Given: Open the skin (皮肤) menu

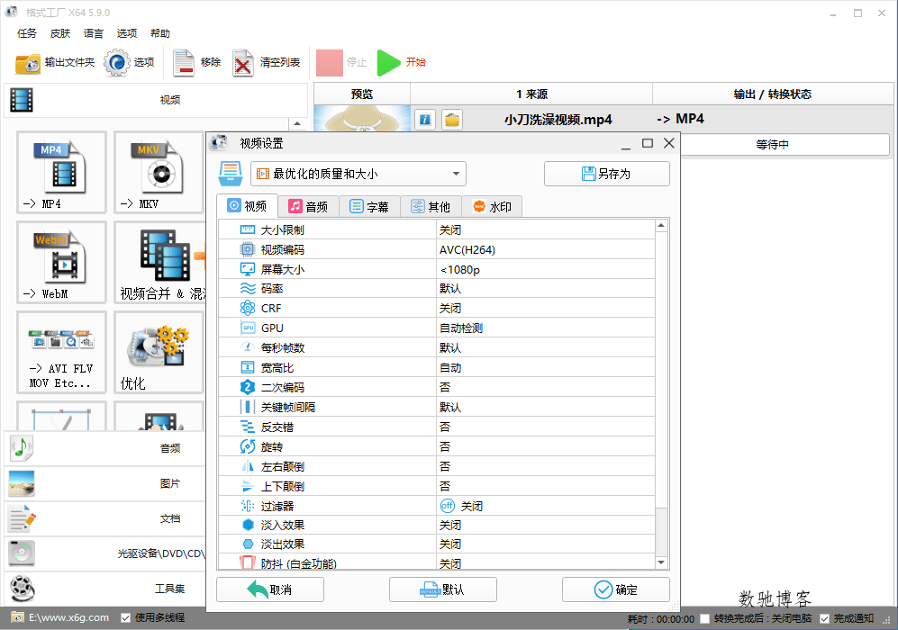Looking at the screenshot, I should click(x=60, y=33).
